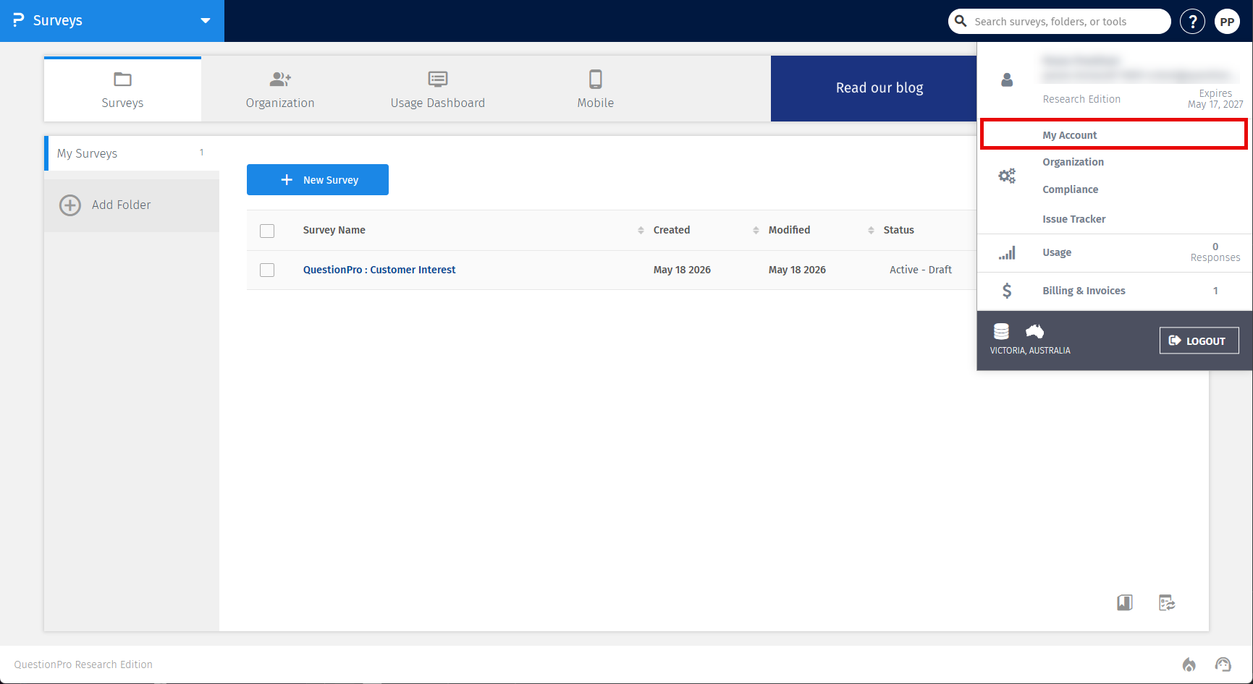Image resolution: width=1253 pixels, height=684 pixels.
Task: Click the flame icon in the footer
Action: (x=1189, y=664)
